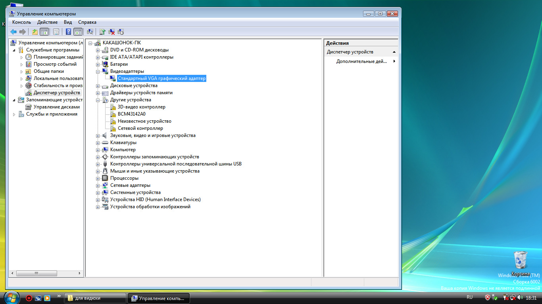This screenshot has height=304, width=542.
Task: Click the Up one level folder icon
Action: click(35, 32)
